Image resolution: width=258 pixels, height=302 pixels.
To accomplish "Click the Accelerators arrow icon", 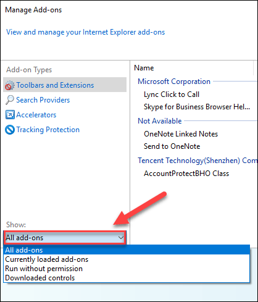I will click(x=10, y=115).
